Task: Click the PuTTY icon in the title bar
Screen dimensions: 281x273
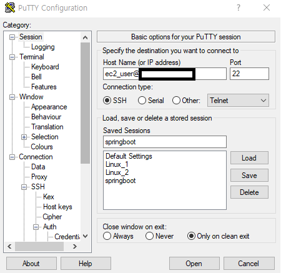Action: [x=10, y=7]
